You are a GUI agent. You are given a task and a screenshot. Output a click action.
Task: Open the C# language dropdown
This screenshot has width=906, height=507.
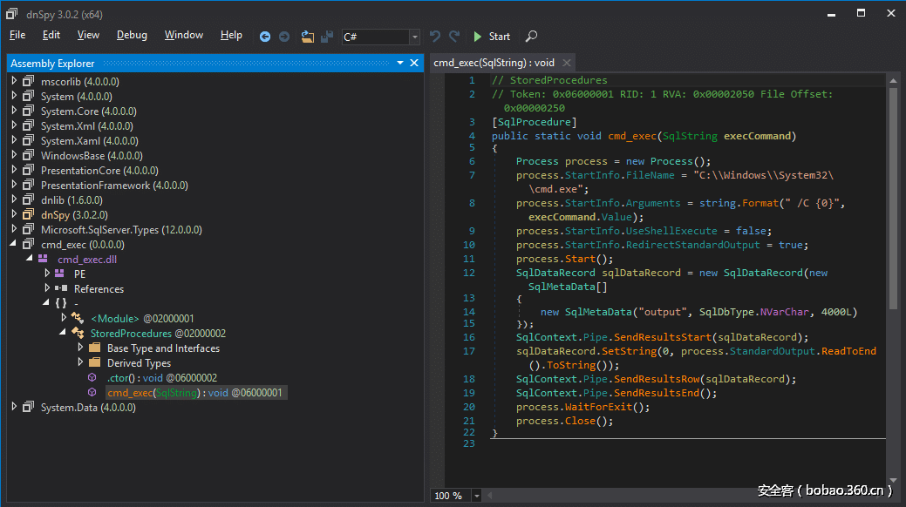[414, 37]
